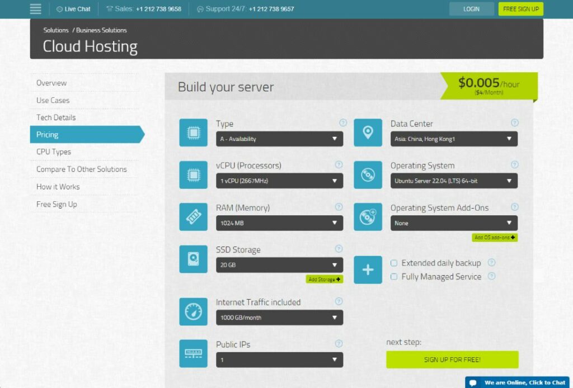Open the RAM 1024 MB dropdown
Viewport: 573px width, 388px height.
(279, 223)
